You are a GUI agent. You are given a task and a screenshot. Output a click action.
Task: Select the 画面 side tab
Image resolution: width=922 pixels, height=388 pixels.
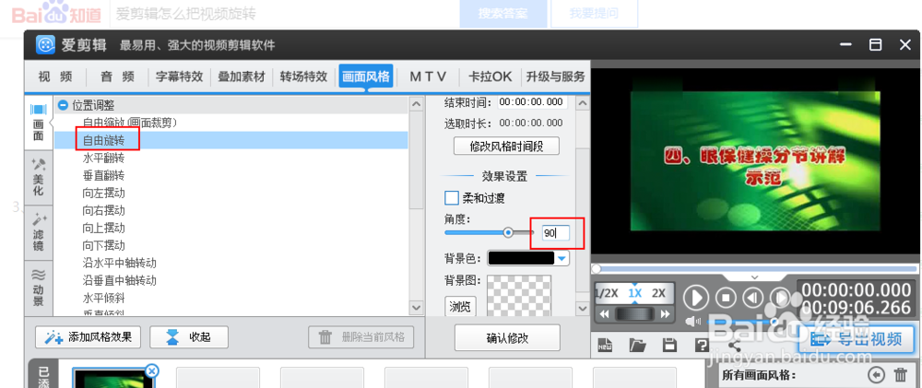coord(38,123)
